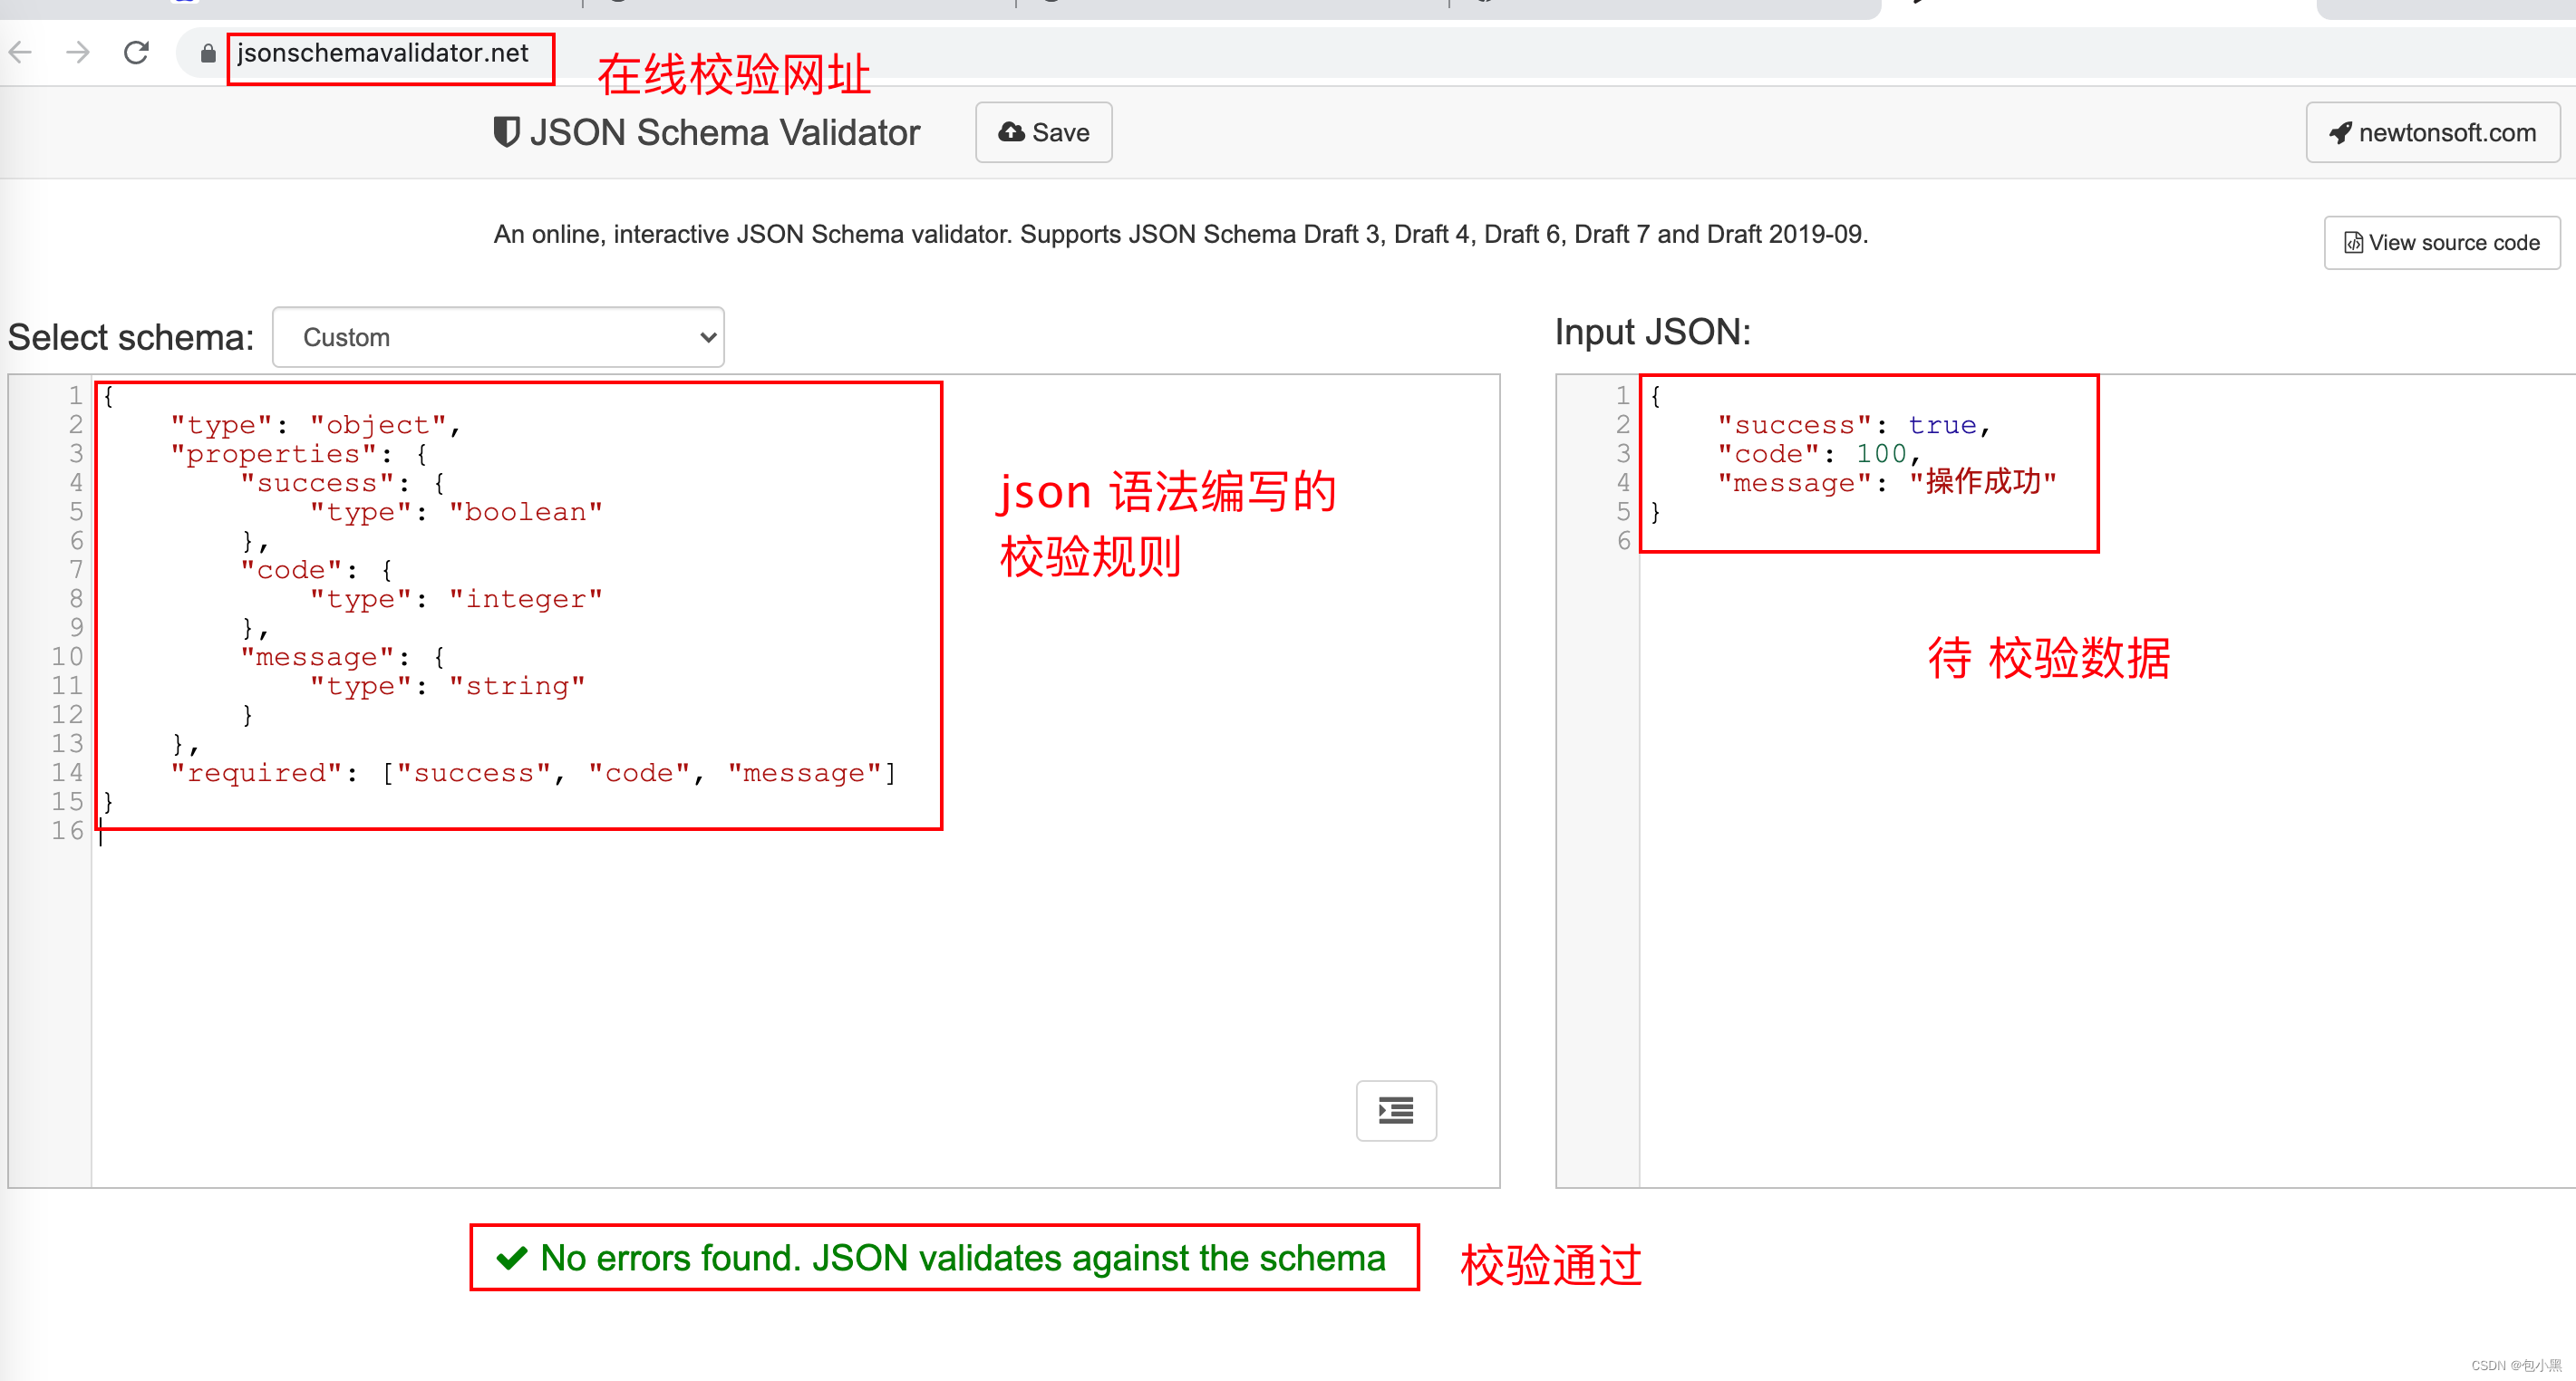Click the JSON Schema Validator title

(724, 133)
